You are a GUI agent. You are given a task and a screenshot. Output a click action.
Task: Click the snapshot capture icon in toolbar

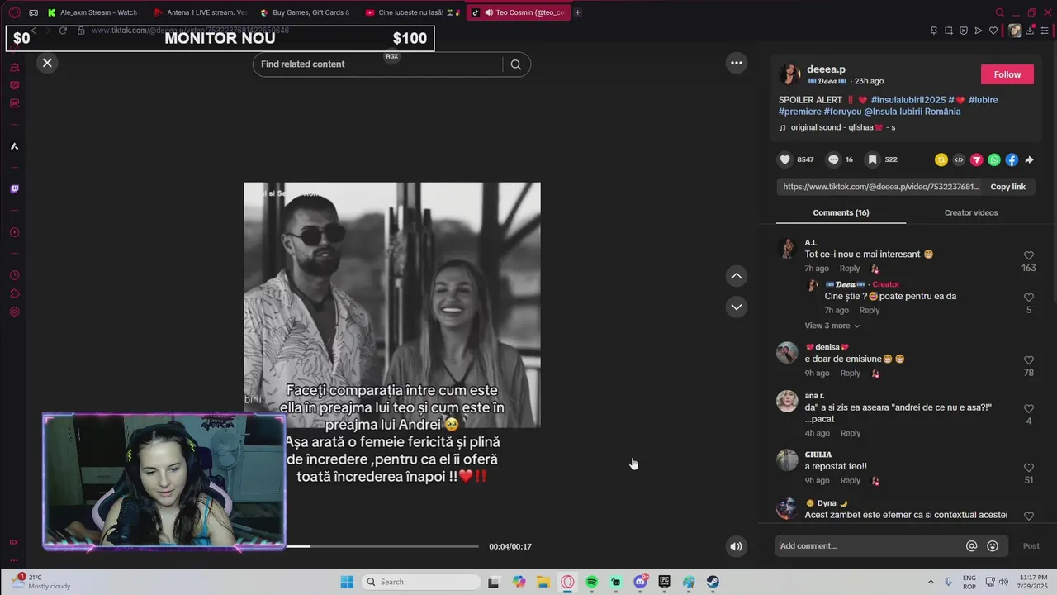[949, 31]
